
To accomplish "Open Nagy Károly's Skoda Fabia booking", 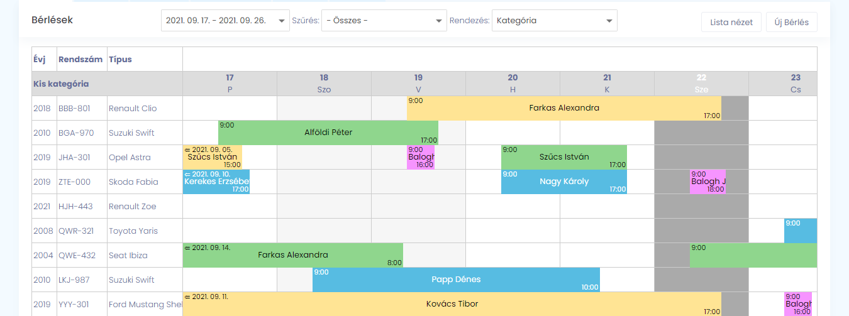I will coord(564,182).
